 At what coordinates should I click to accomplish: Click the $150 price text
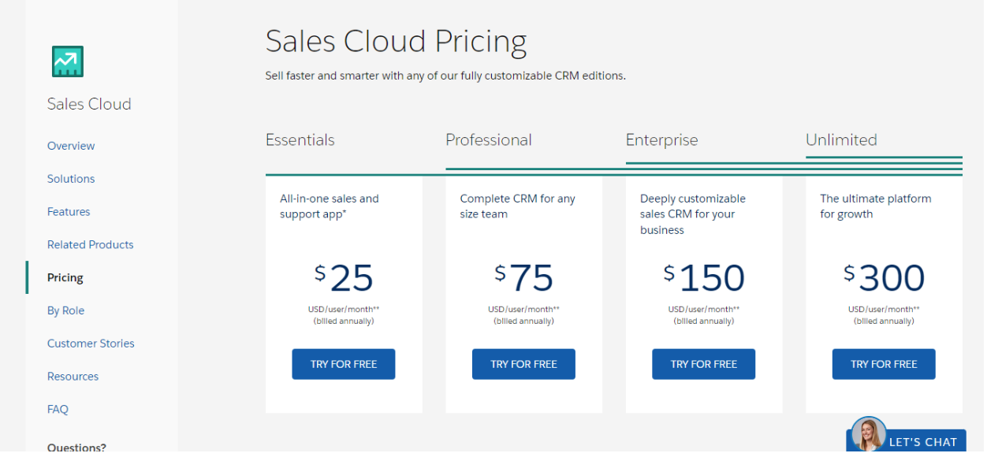704,277
